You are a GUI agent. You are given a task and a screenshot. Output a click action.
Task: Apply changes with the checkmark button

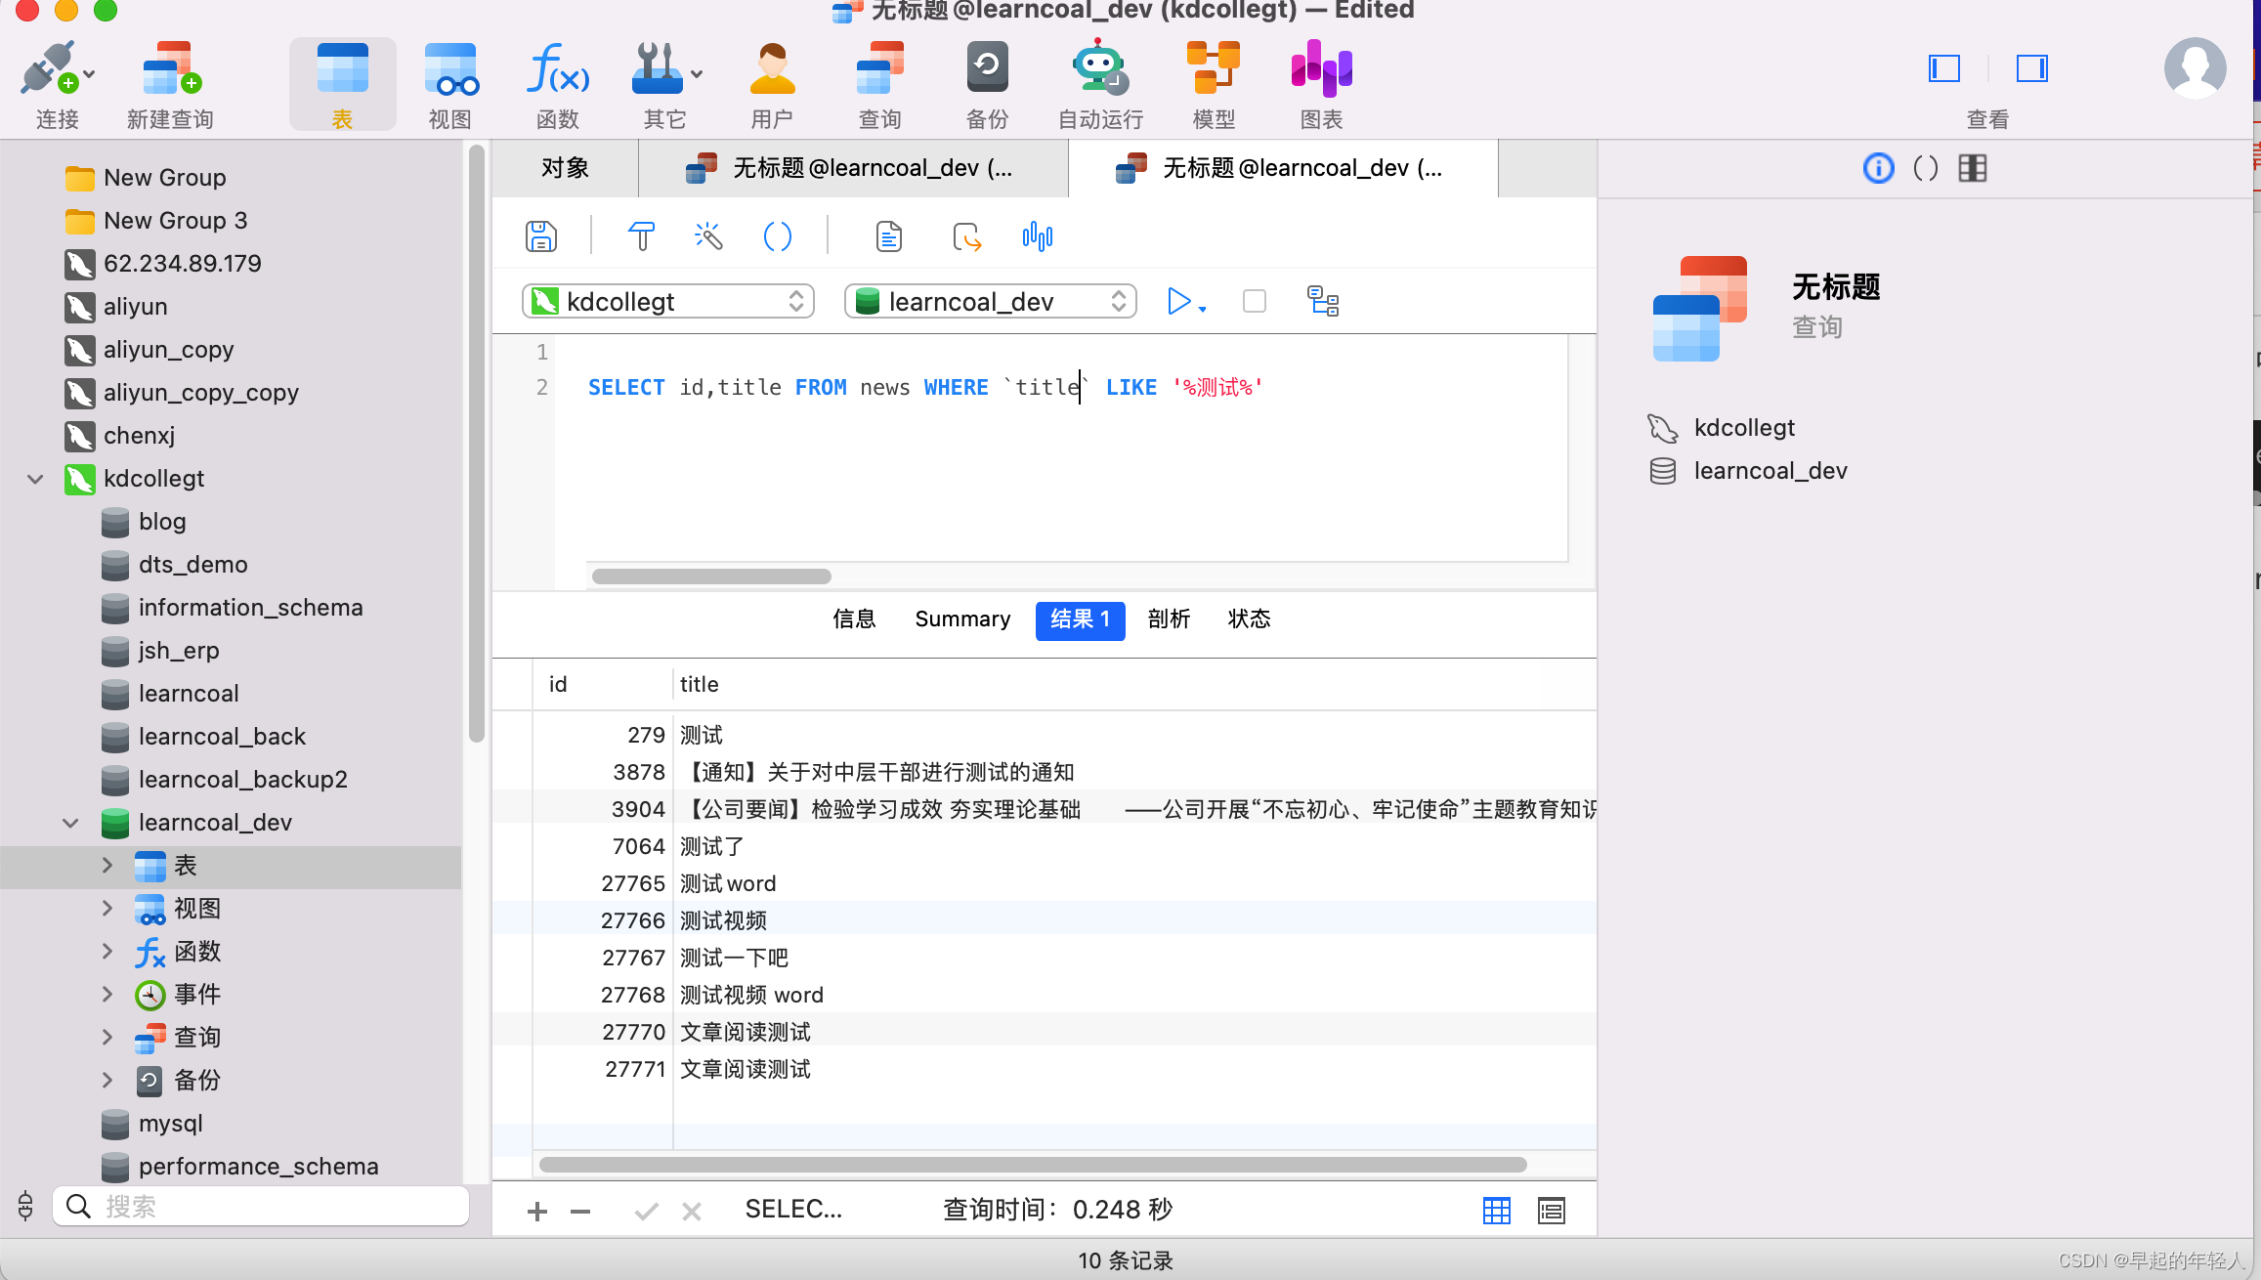pyautogui.click(x=646, y=1210)
